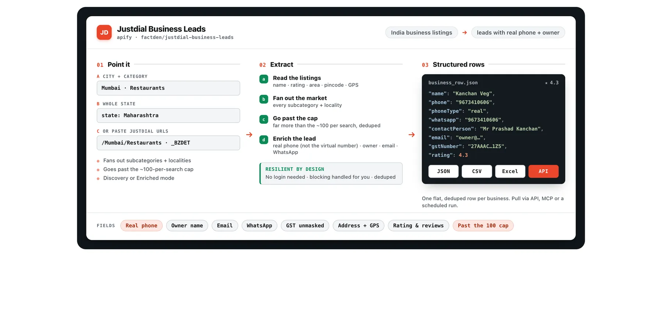662x325 pixels.
Task: Select the Owner name field chip
Action: point(187,226)
